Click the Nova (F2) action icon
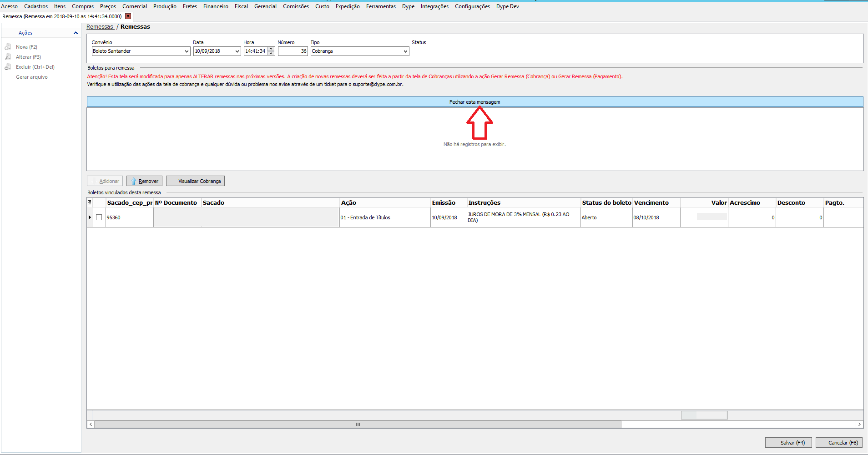 8,47
